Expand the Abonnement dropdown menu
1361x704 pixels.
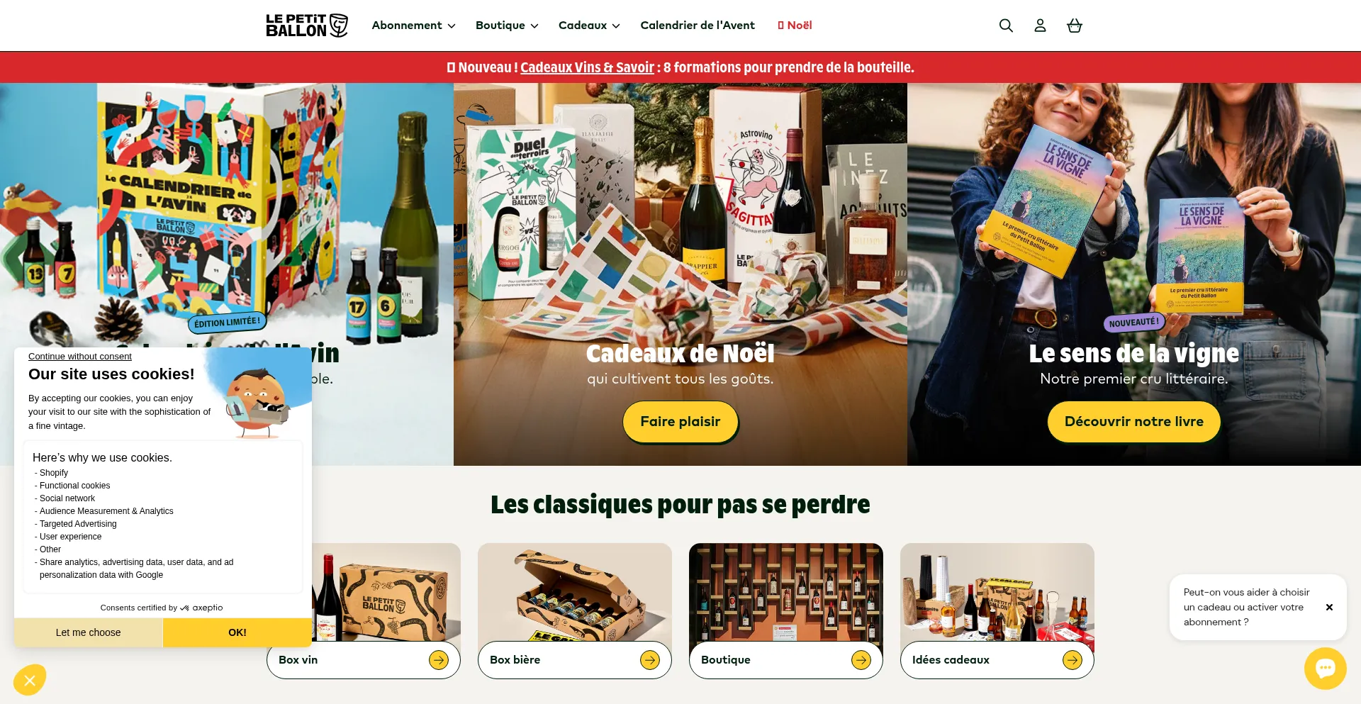coord(413,26)
